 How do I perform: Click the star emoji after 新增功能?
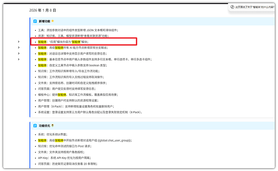[x=53, y=21]
